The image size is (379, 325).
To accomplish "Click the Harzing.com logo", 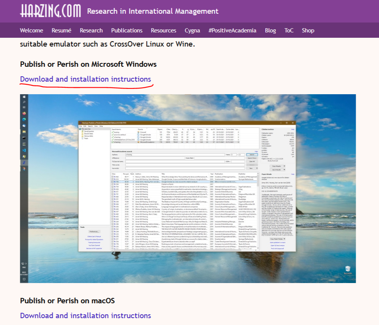I will [x=50, y=11].
